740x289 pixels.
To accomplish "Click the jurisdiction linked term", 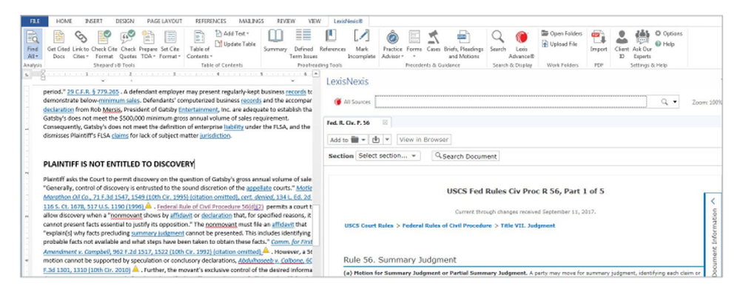I will coord(215,136).
